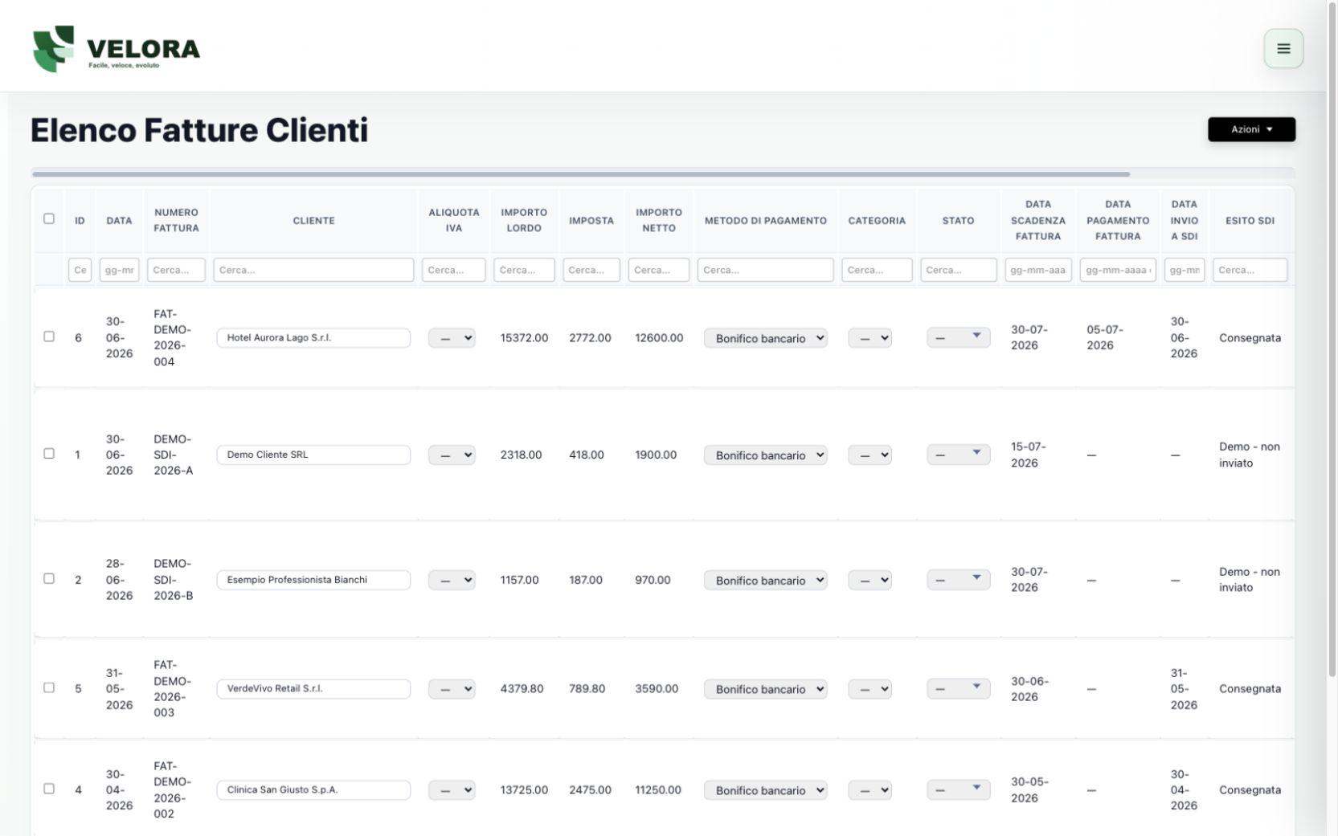Screen dimensions: 1338x836
Task: Click the Numero Fattura search filter field
Action: [x=176, y=270]
